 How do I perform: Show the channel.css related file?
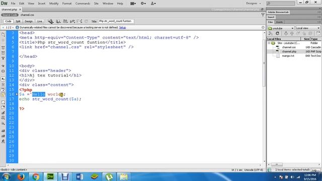coord(27,15)
